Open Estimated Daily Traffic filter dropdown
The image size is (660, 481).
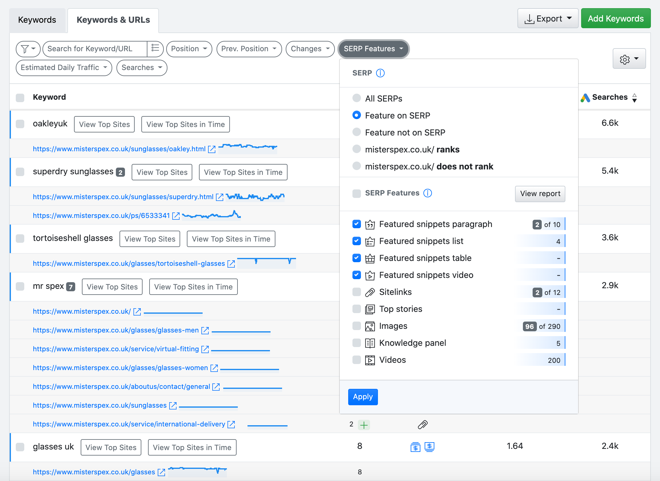point(64,68)
